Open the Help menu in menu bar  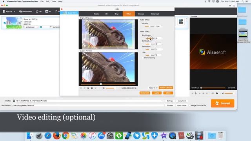coord(60,2)
